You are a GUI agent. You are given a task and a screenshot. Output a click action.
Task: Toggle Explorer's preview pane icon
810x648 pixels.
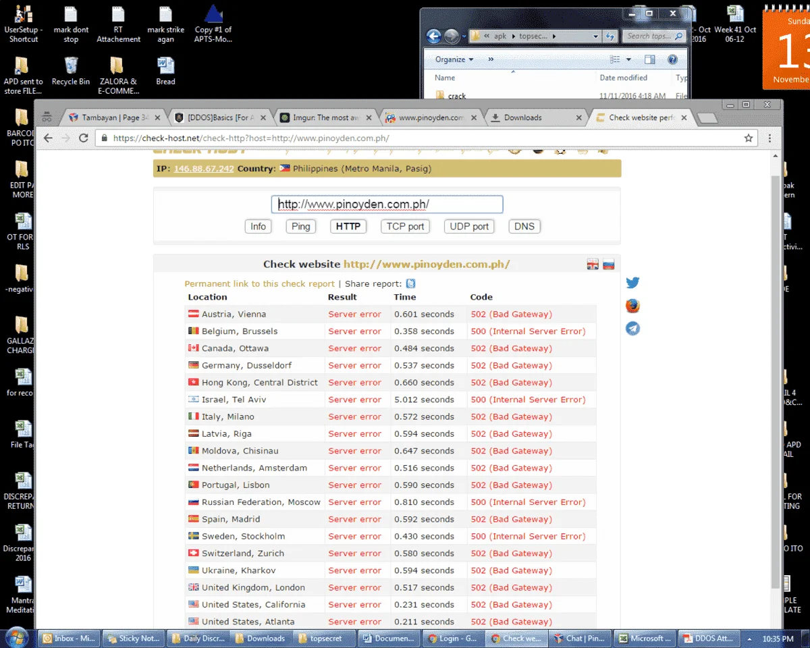[649, 59]
